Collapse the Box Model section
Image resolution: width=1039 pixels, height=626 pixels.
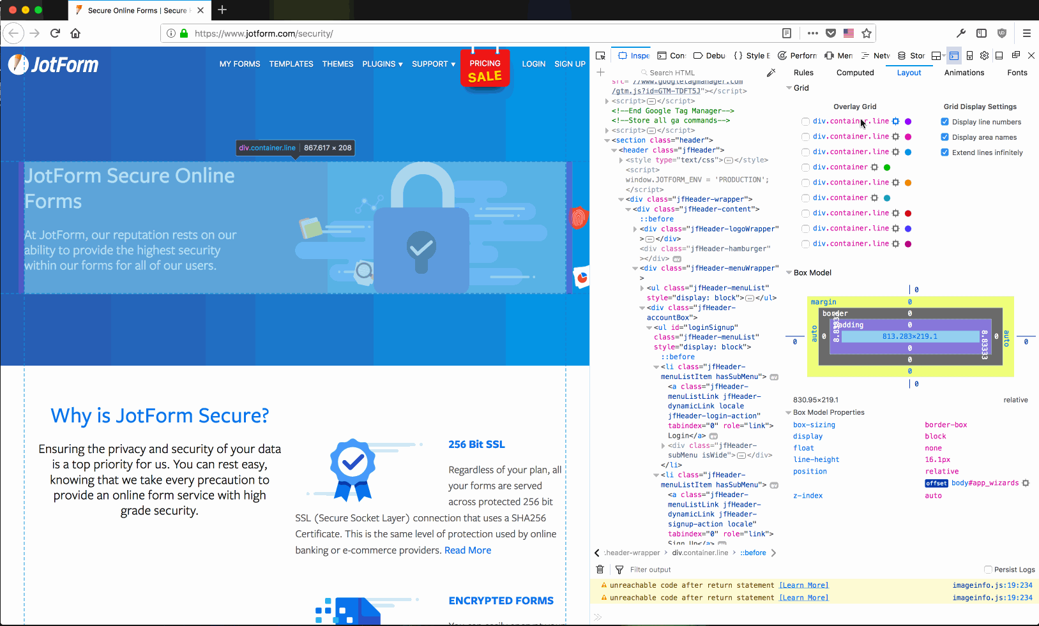(x=789, y=272)
